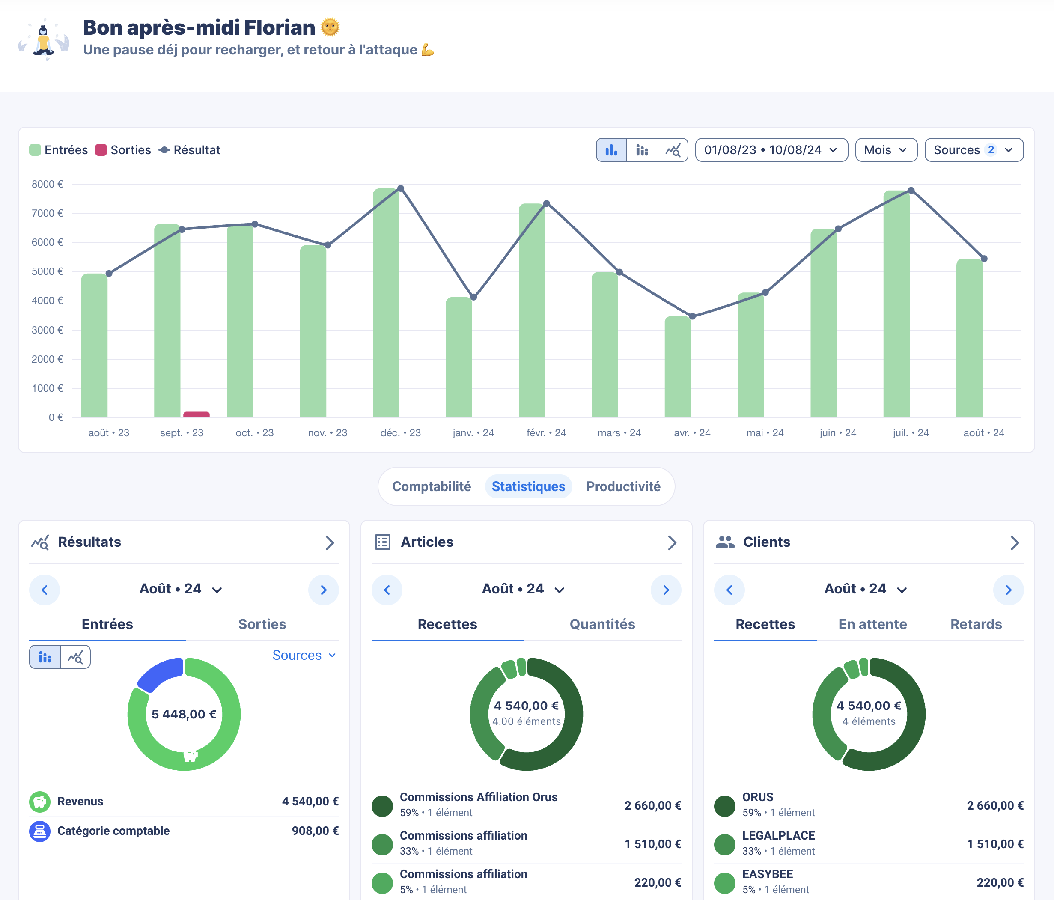Open the Résultats panel title link

click(89, 542)
